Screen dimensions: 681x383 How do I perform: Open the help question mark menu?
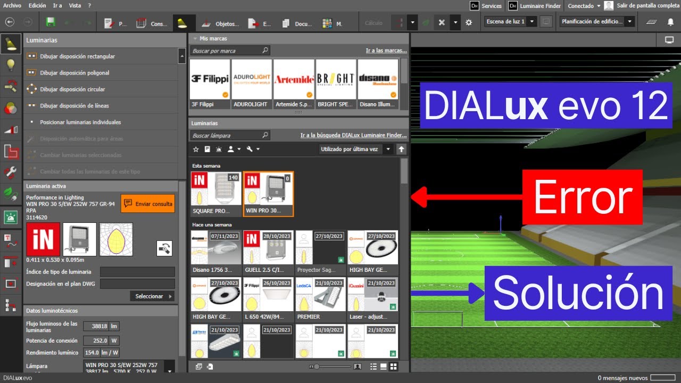90,5
